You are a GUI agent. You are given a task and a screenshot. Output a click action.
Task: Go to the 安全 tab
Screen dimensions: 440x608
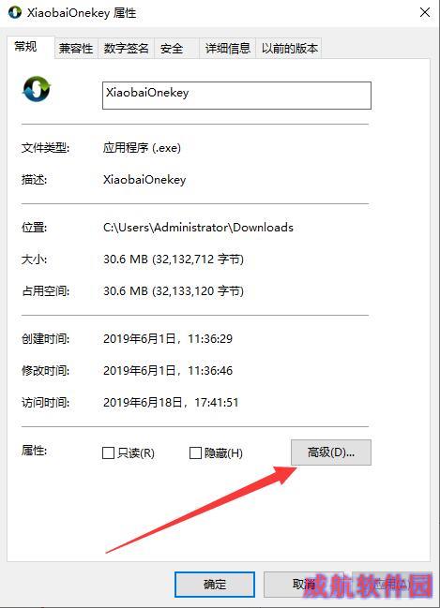(x=176, y=49)
